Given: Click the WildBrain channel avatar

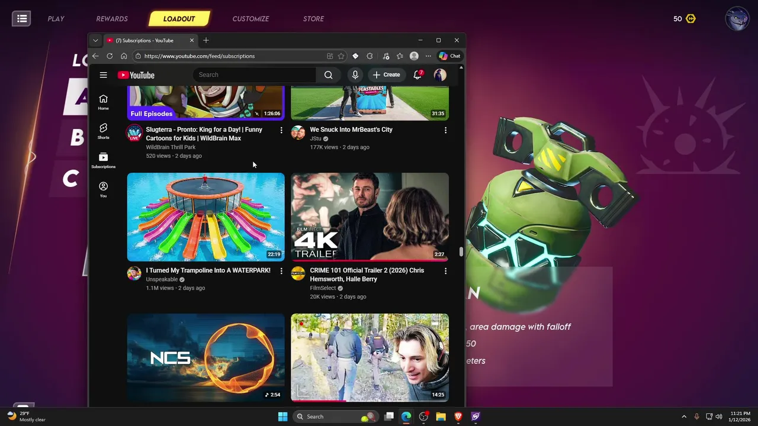Looking at the screenshot, I should coord(134,133).
